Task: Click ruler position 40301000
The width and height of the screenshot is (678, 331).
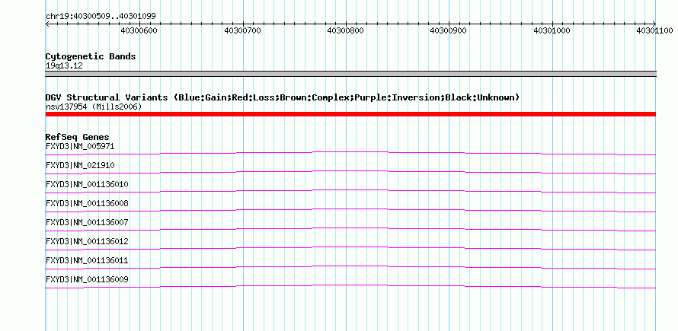Action: click(552, 30)
